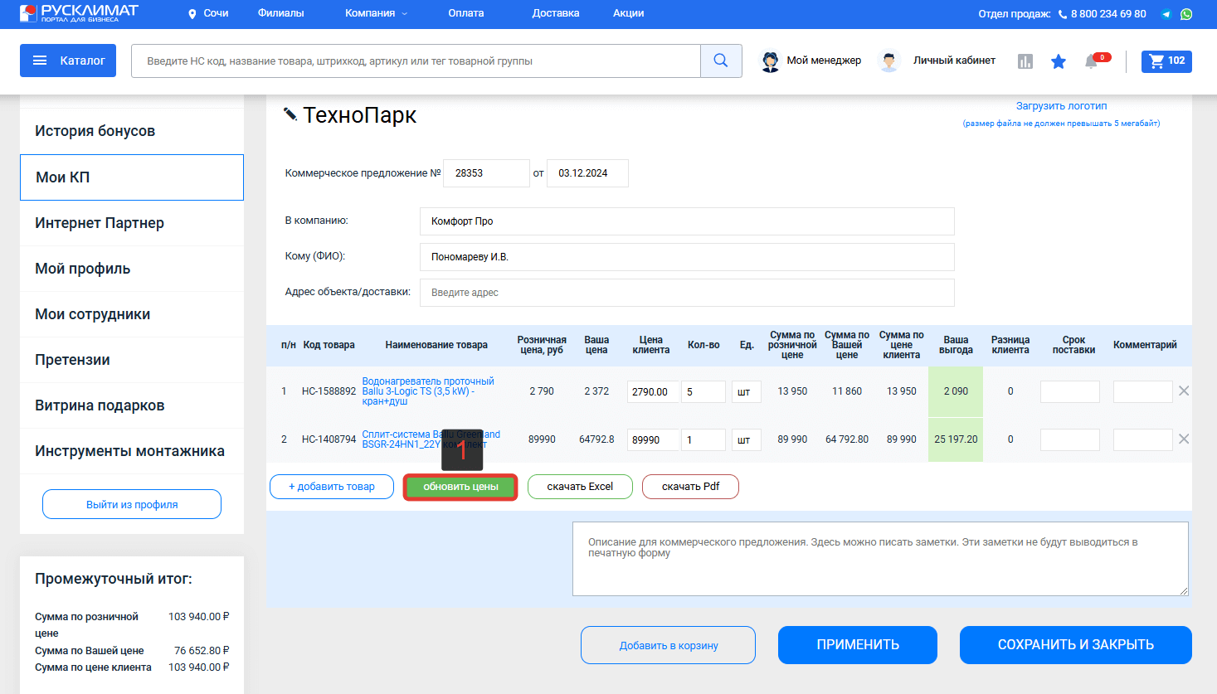Screen dimensions: 1217x694
Task: Click скачать Pdf button
Action: (x=690, y=487)
